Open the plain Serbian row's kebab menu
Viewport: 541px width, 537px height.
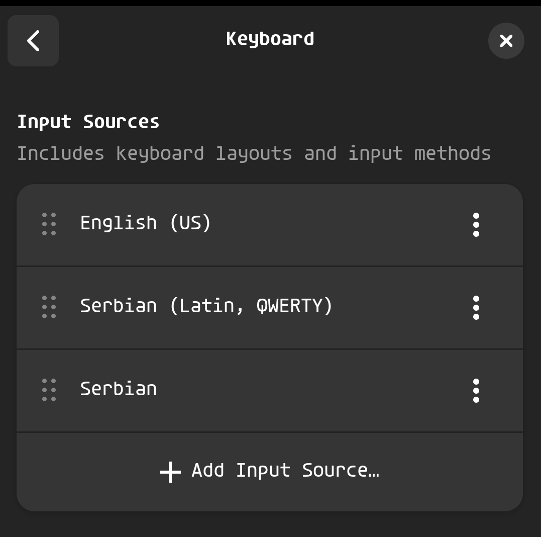coord(476,391)
